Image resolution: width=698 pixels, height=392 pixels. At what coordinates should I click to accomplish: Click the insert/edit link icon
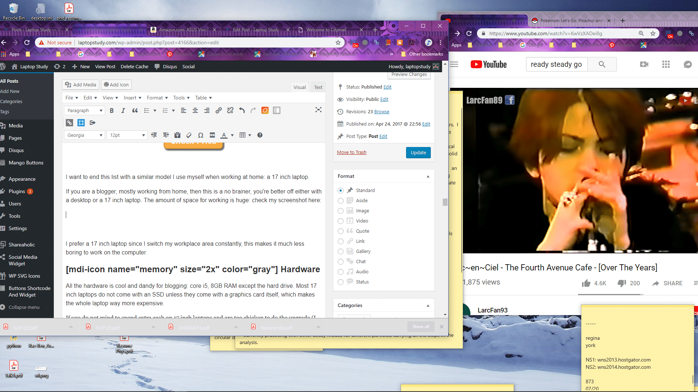tap(218, 111)
